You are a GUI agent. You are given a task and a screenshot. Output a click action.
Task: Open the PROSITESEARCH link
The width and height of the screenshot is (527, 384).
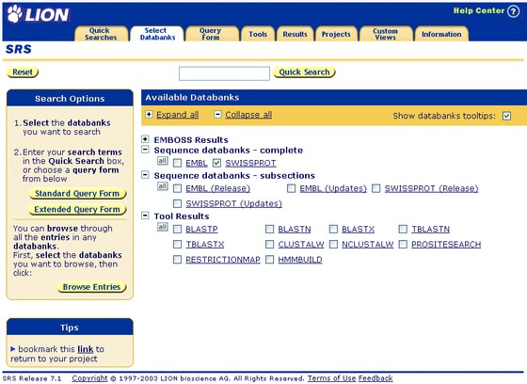(446, 244)
